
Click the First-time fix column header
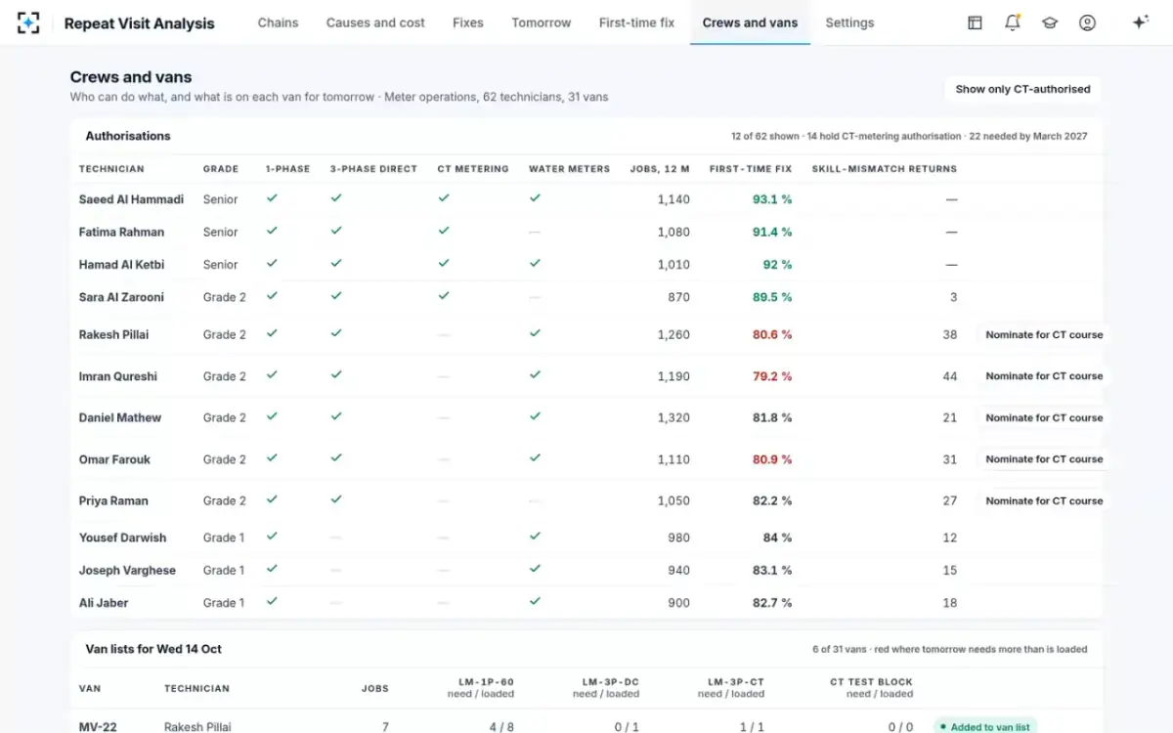(x=751, y=169)
